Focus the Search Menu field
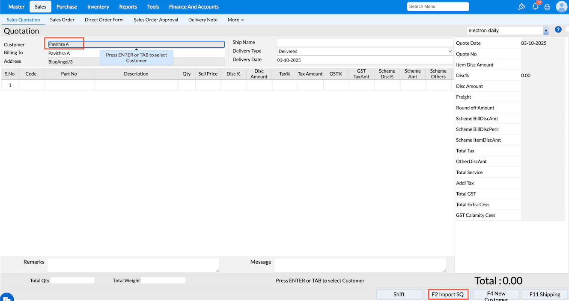Viewport: 569px width, 301px height. (438, 6)
